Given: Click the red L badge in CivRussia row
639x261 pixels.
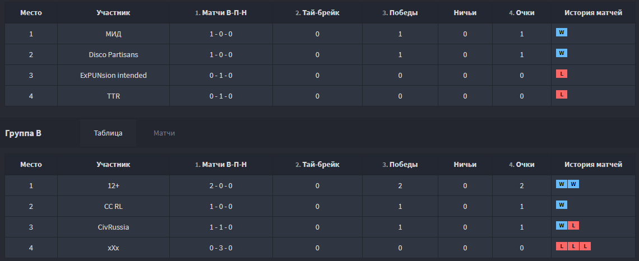Looking at the screenshot, I should pyautogui.click(x=573, y=225).
